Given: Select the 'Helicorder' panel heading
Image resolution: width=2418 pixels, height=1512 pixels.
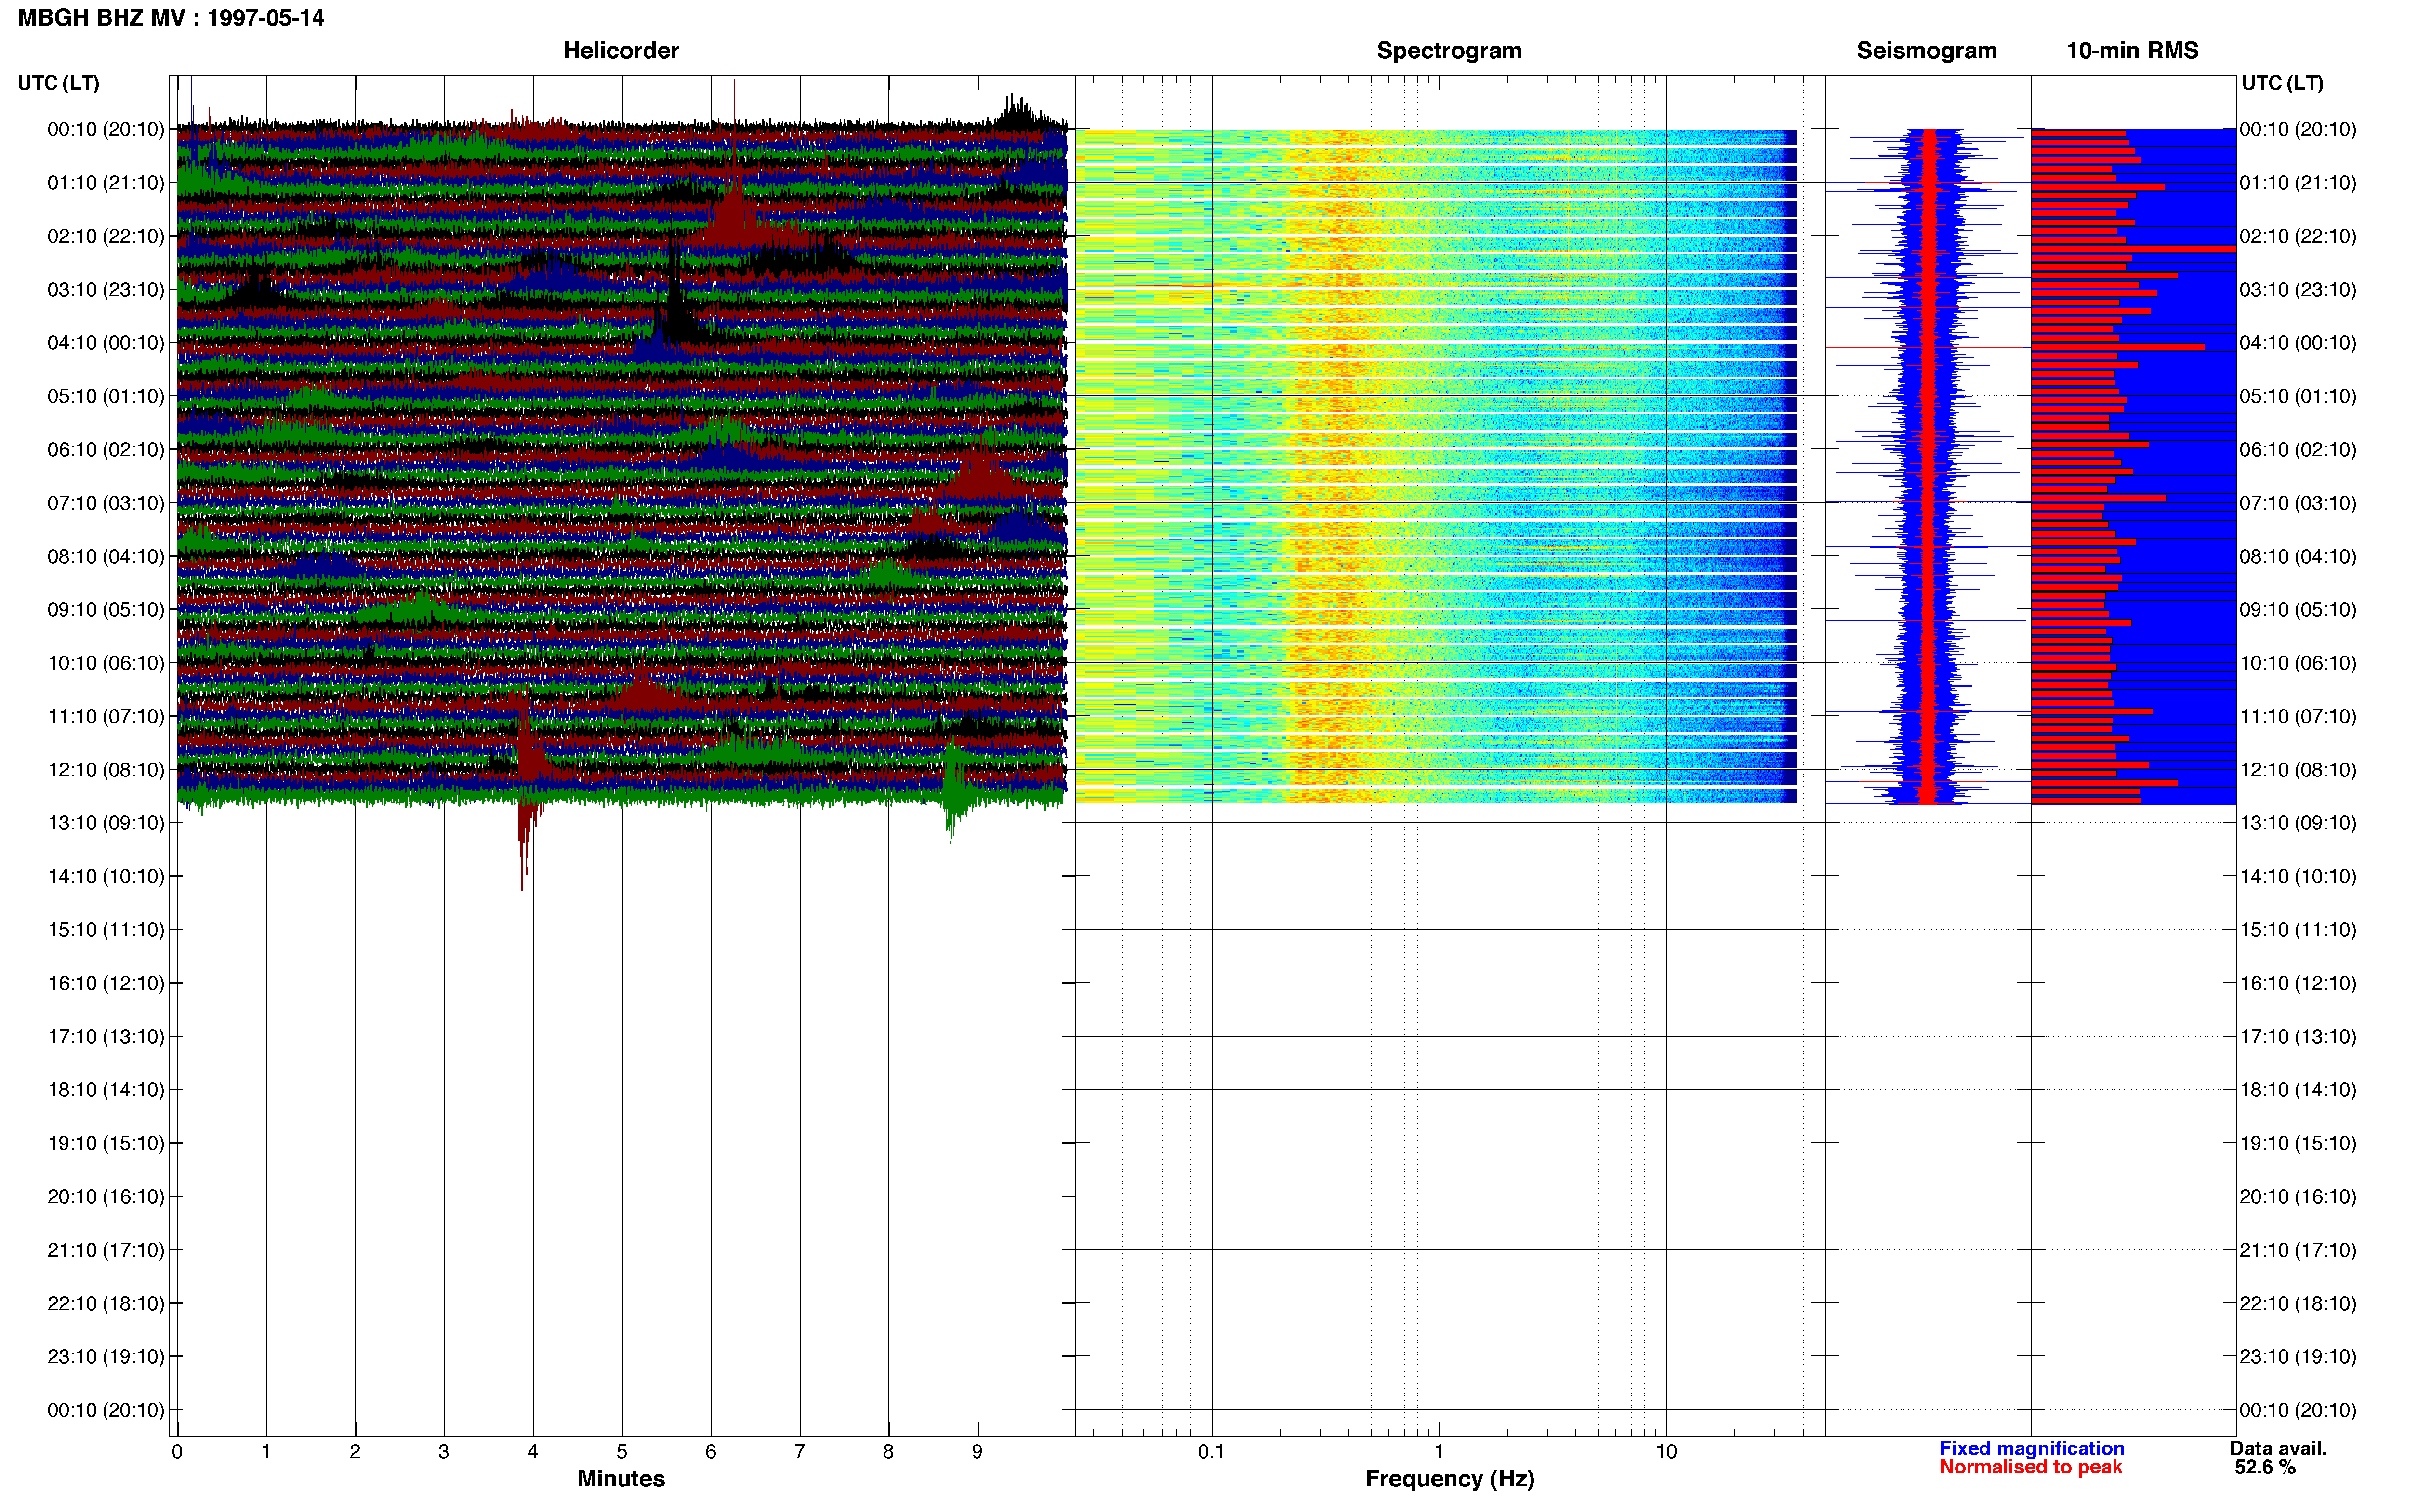Looking at the screenshot, I should tap(621, 51).
